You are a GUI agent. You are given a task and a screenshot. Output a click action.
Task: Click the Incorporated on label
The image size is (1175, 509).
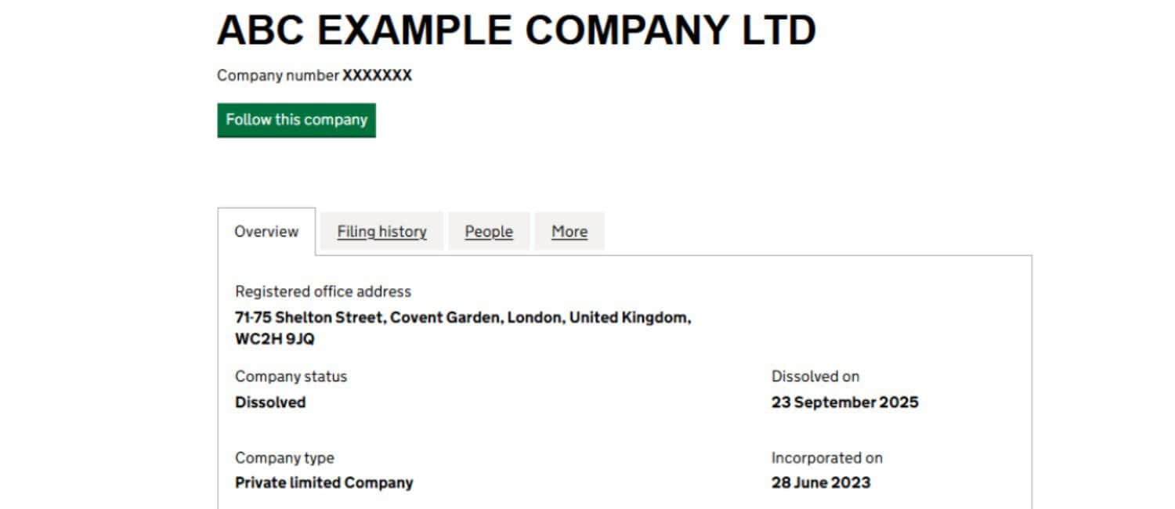coord(826,457)
